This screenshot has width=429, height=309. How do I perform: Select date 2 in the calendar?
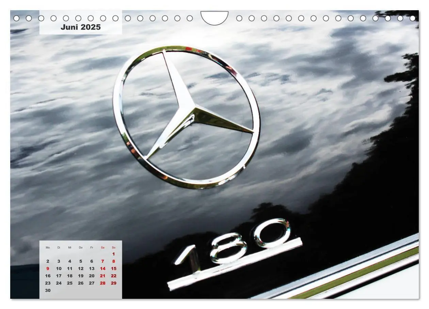(x=48, y=261)
